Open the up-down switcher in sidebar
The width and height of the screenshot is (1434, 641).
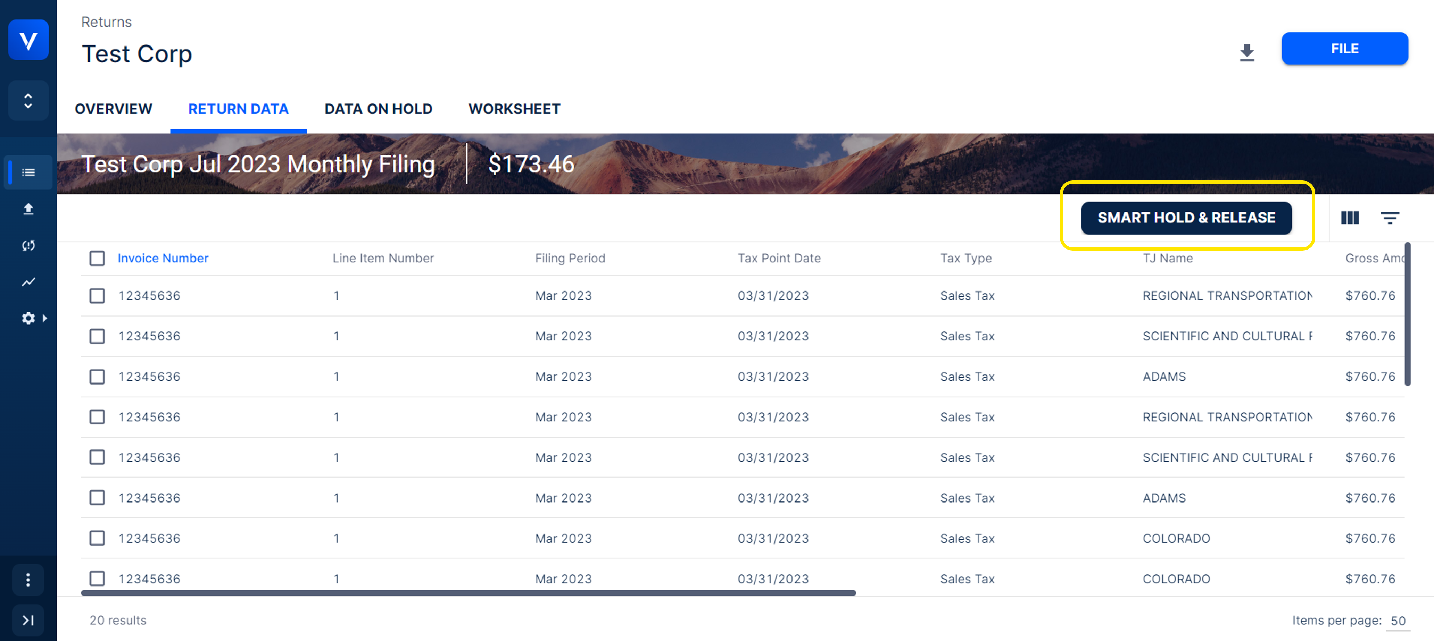point(28,101)
